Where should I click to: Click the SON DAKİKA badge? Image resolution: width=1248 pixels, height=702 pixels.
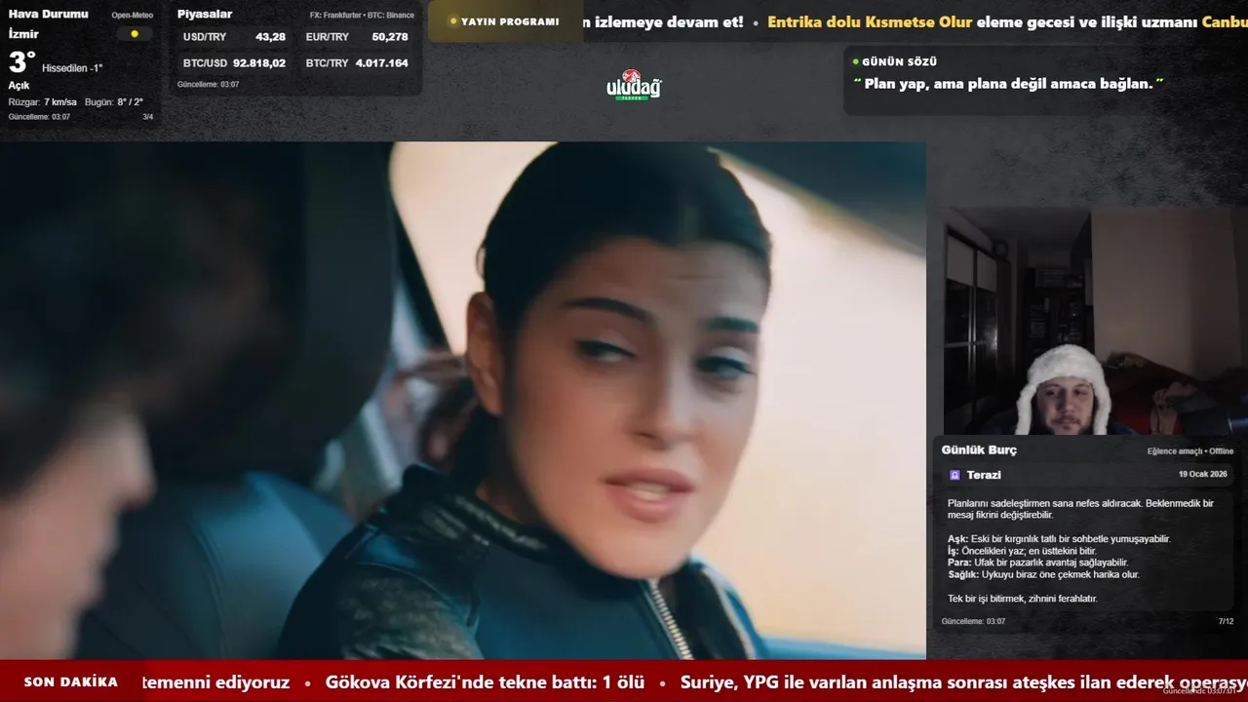(x=71, y=682)
